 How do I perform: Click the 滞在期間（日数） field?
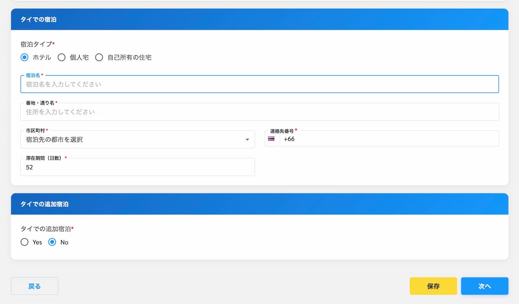click(x=138, y=167)
